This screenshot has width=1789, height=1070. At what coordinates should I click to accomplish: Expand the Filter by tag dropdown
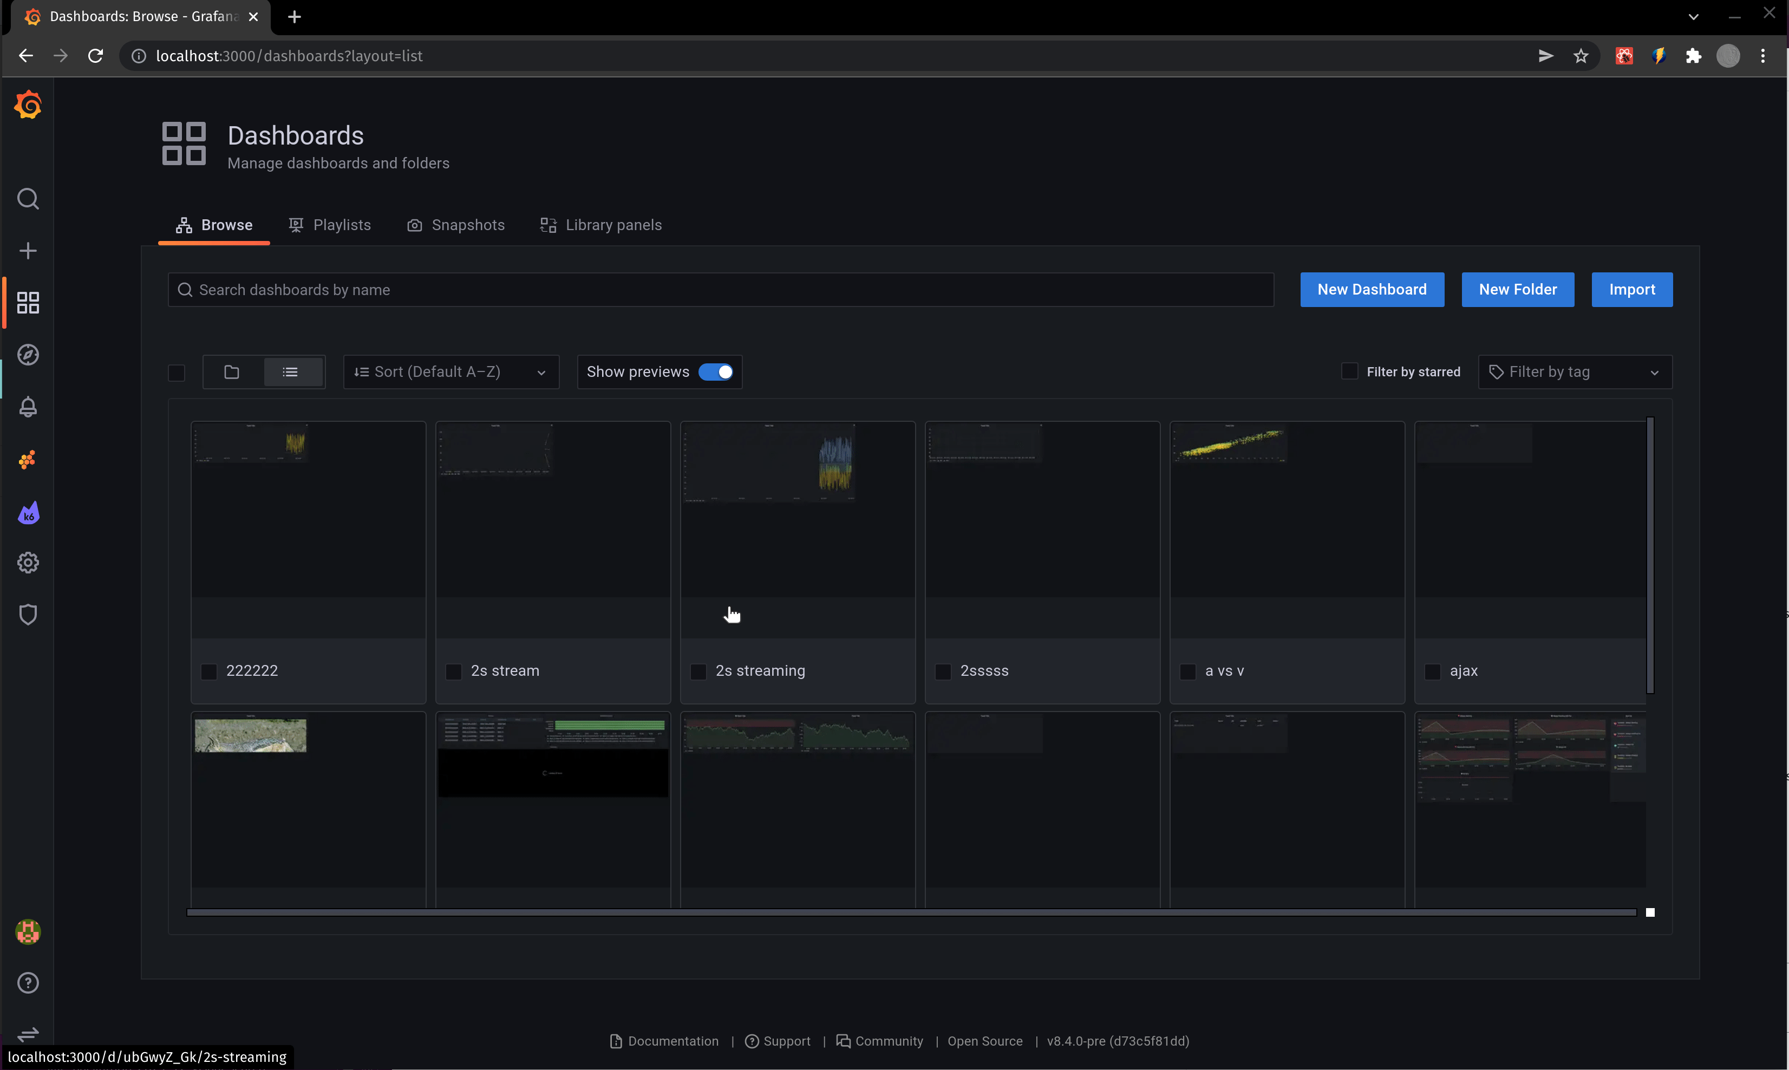coord(1574,371)
